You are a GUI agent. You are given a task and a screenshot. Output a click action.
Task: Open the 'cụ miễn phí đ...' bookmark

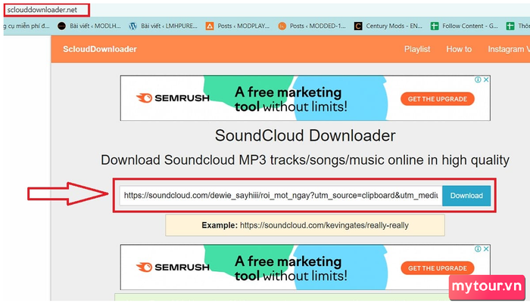pos(27,26)
